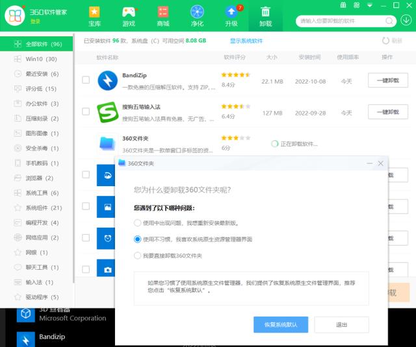
Task: Select the 手机数码 (1) category
Action: click(36, 163)
